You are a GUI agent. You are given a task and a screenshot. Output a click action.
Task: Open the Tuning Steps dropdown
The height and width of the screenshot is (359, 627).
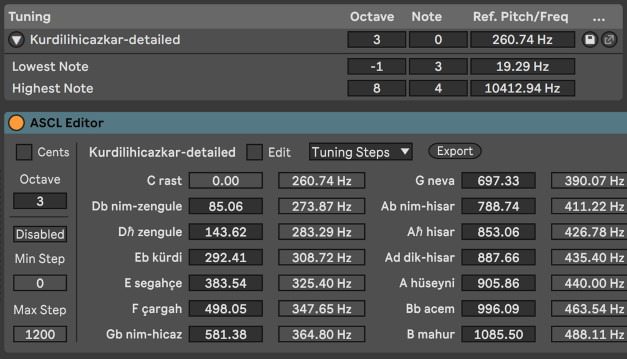[361, 152]
